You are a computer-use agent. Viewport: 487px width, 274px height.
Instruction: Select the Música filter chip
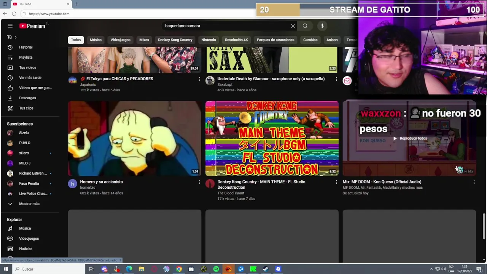(95, 40)
